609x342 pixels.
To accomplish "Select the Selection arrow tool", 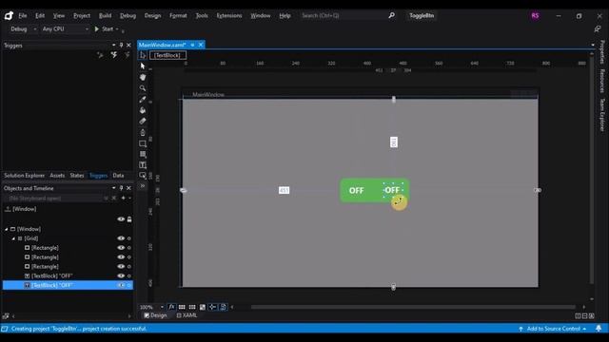I will tap(143, 66).
